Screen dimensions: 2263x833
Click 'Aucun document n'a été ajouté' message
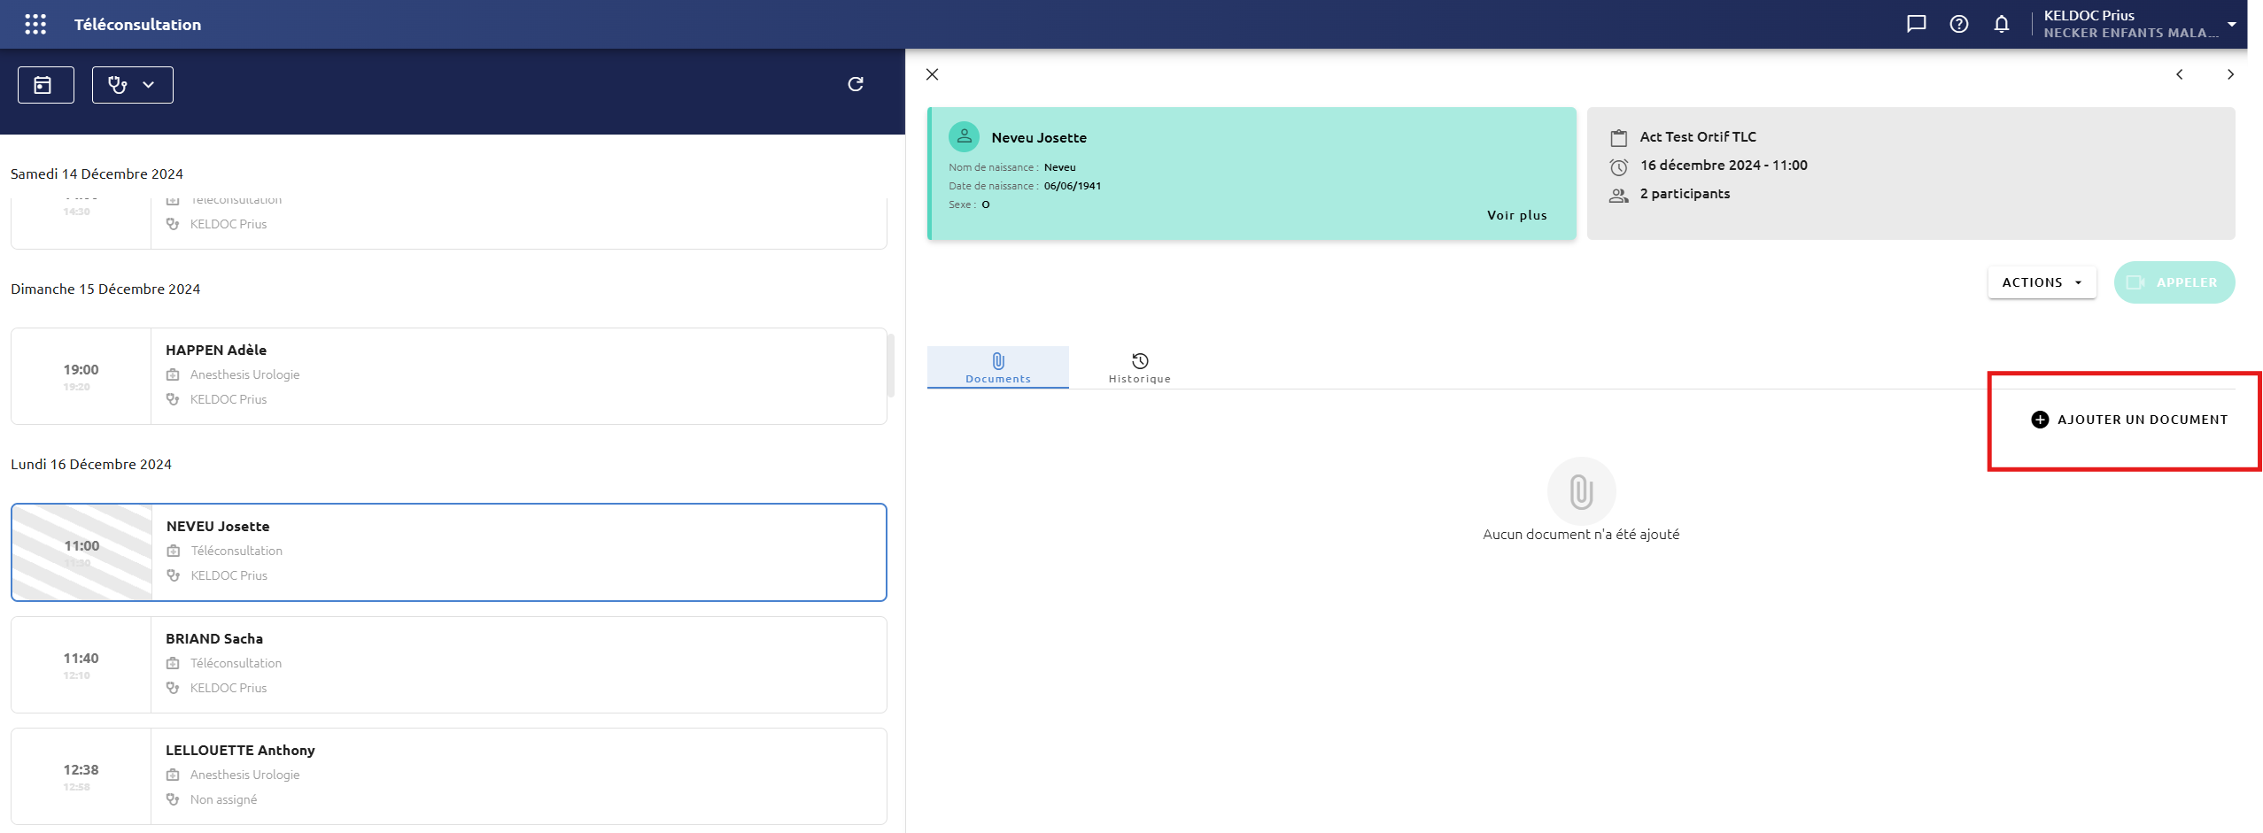[x=1581, y=534]
